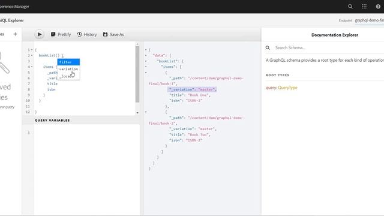Collapse the result "bookList" fold arrow
The image size is (384, 216).
(x=146, y=61)
